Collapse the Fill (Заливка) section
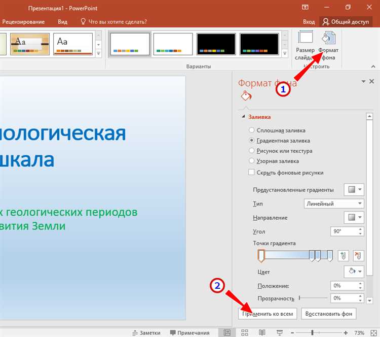 243,117
